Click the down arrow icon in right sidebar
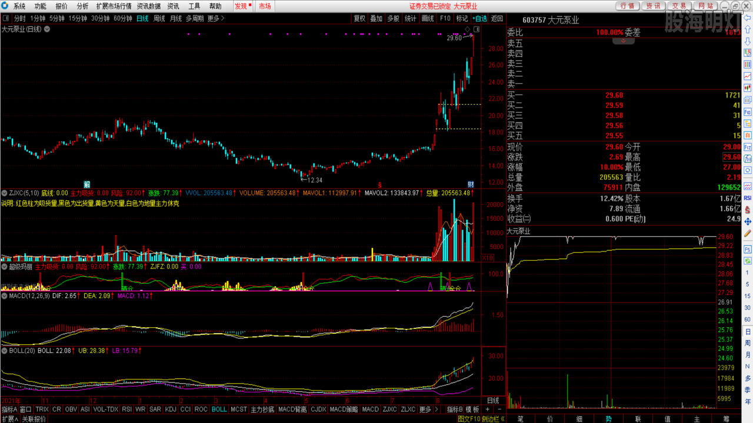 pos(747,42)
